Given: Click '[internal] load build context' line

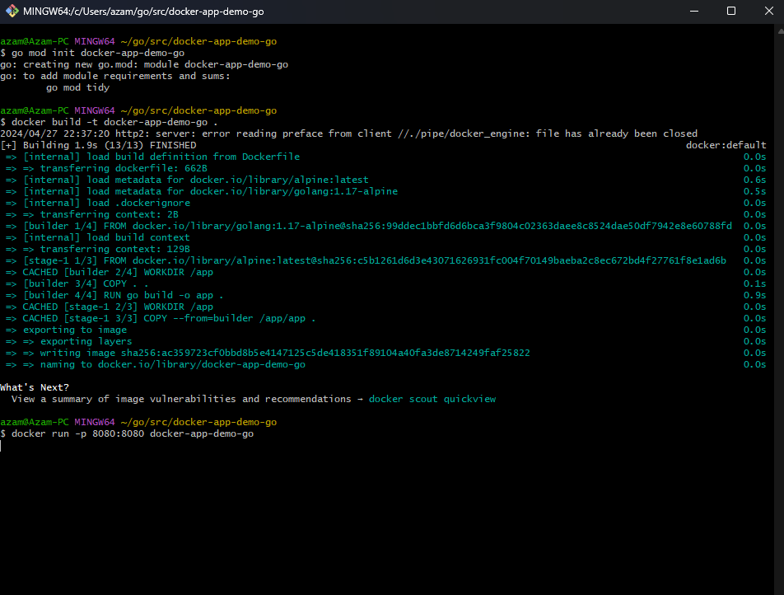Looking at the screenshot, I should (98, 237).
